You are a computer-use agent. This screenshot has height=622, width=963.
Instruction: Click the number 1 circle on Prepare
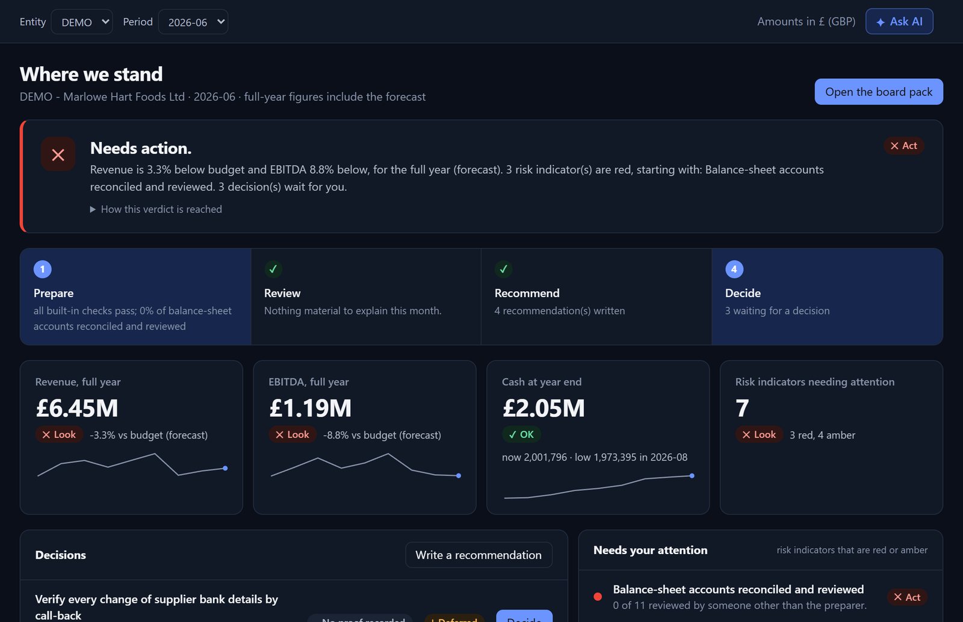pyautogui.click(x=42, y=269)
